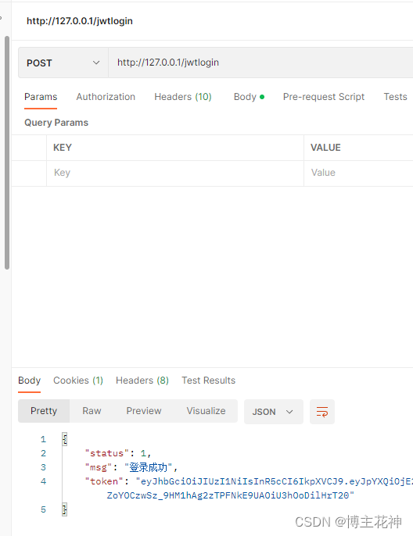Open the JSON format dropdown
This screenshot has height=536, width=413.
click(x=274, y=412)
